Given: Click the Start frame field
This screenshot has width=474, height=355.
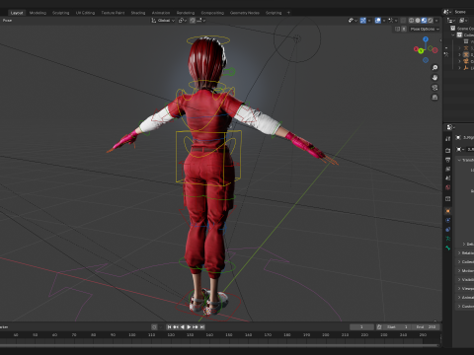Looking at the screenshot, I should click(x=397, y=327).
